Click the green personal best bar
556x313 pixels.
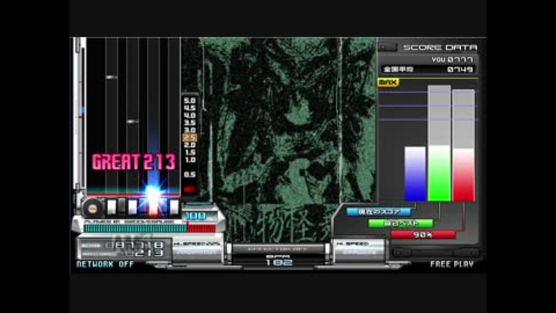(x=439, y=143)
